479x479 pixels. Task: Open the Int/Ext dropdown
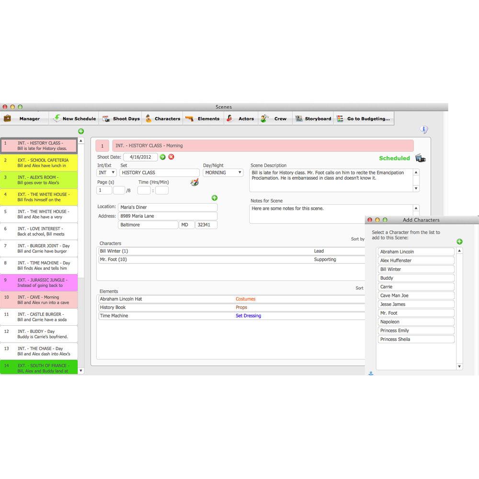(x=106, y=172)
